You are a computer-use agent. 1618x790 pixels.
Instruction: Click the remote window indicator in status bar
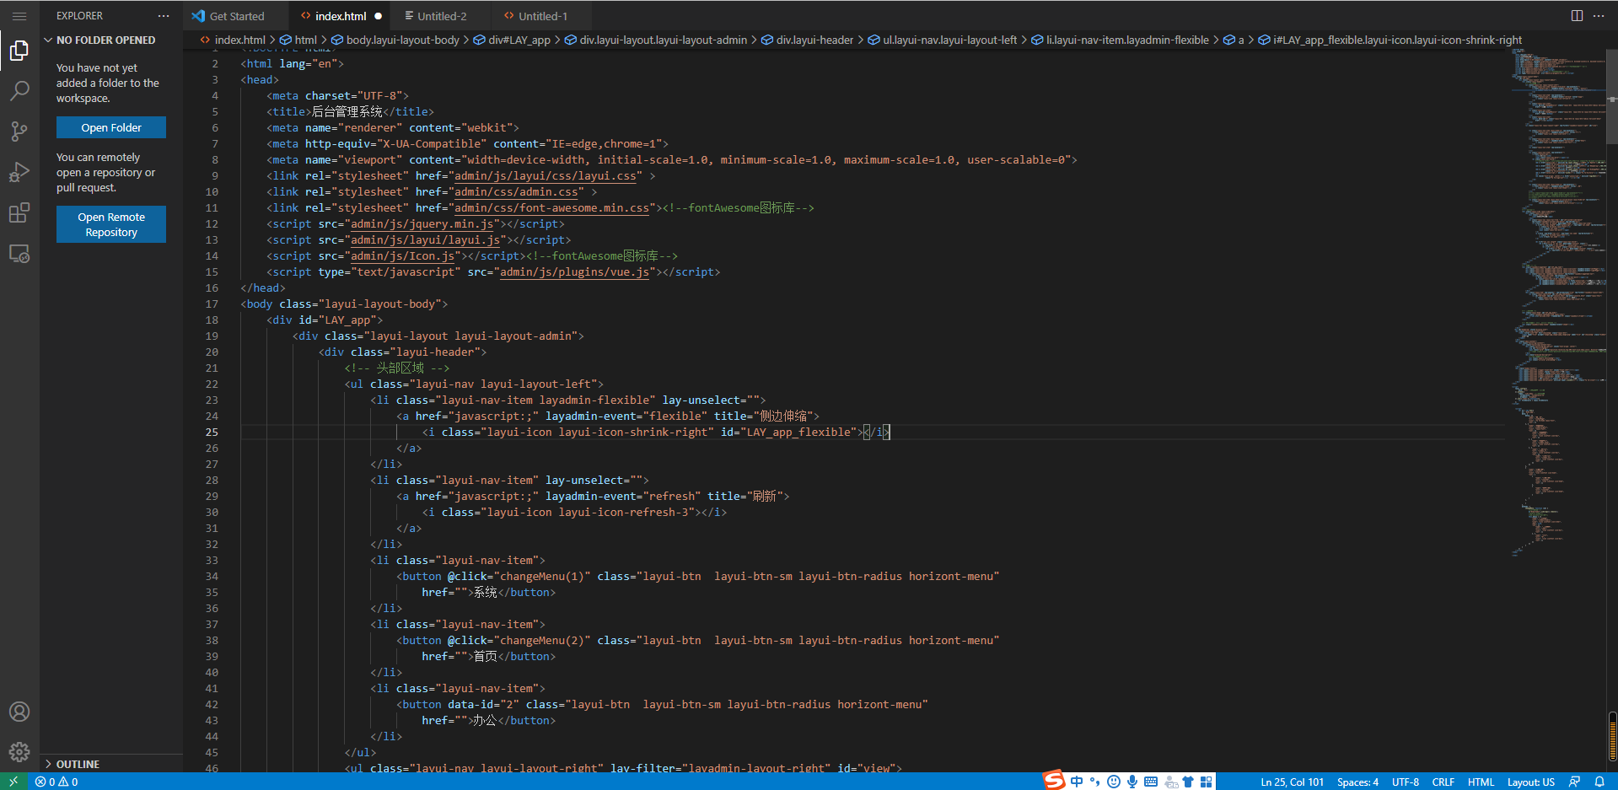point(13,782)
